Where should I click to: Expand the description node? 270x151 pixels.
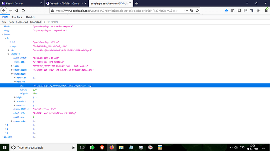click(12, 70)
